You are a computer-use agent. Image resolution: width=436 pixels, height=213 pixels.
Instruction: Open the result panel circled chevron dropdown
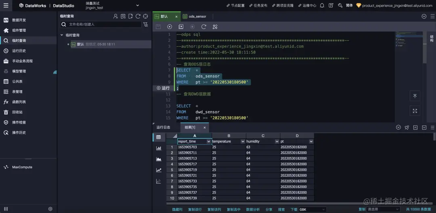pos(398,127)
